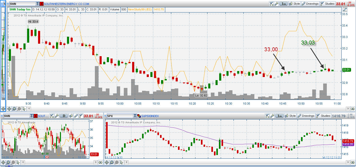Click red link indicator on small SWN daily chart
The height and width of the screenshot is (167, 356).
tap(35, 116)
